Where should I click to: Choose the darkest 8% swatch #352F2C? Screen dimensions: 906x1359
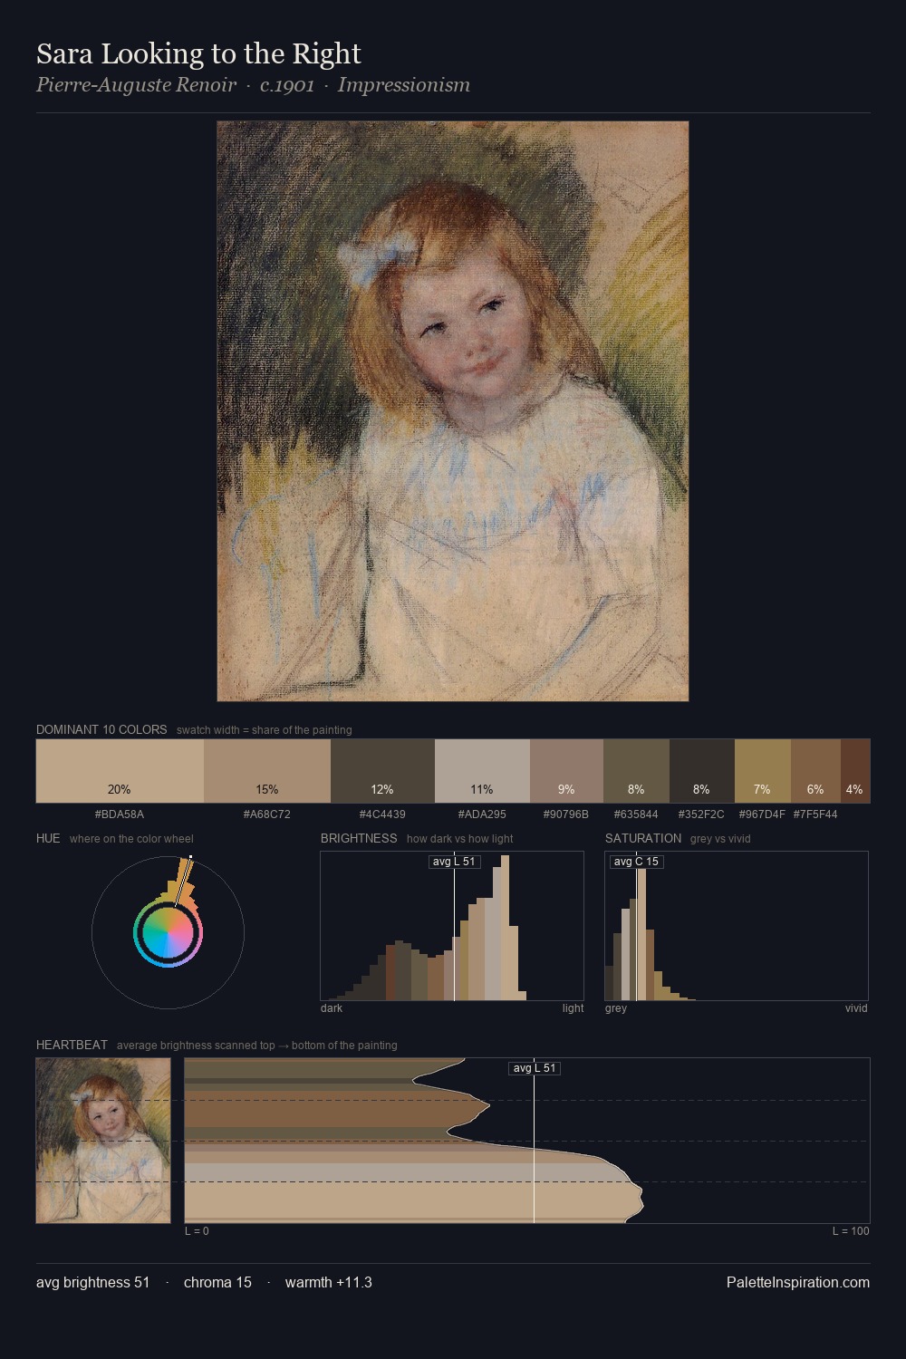(x=702, y=771)
